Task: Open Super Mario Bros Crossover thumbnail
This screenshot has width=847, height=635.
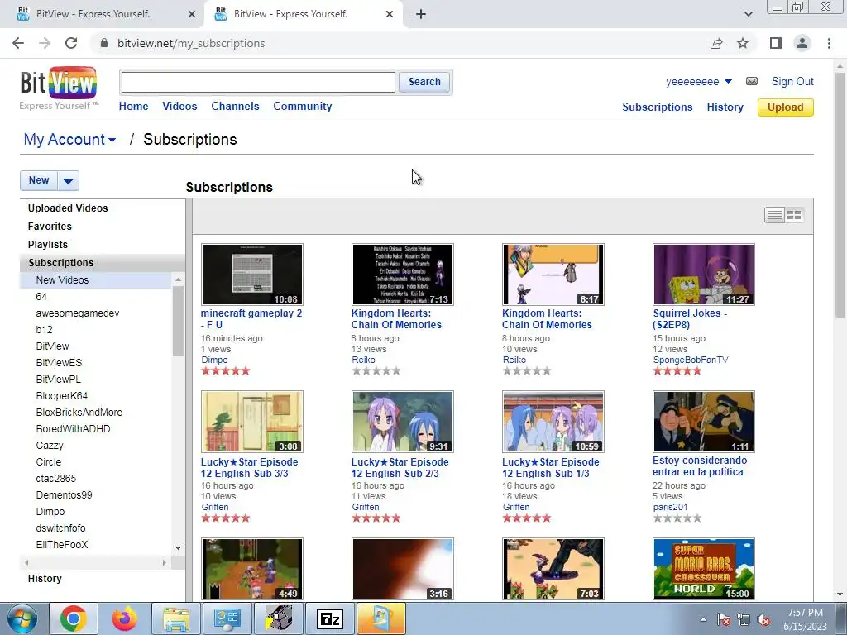Action: pyautogui.click(x=703, y=569)
